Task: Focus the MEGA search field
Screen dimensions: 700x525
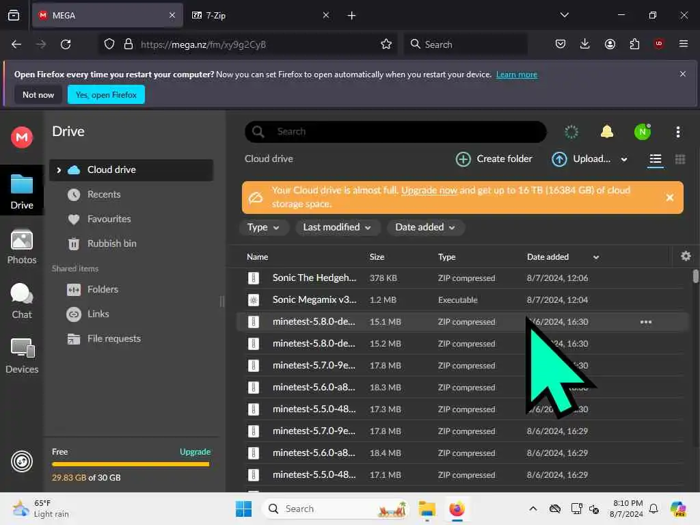Action: coord(396,132)
